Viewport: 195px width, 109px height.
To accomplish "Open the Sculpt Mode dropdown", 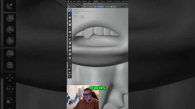I will [x=77, y=4].
